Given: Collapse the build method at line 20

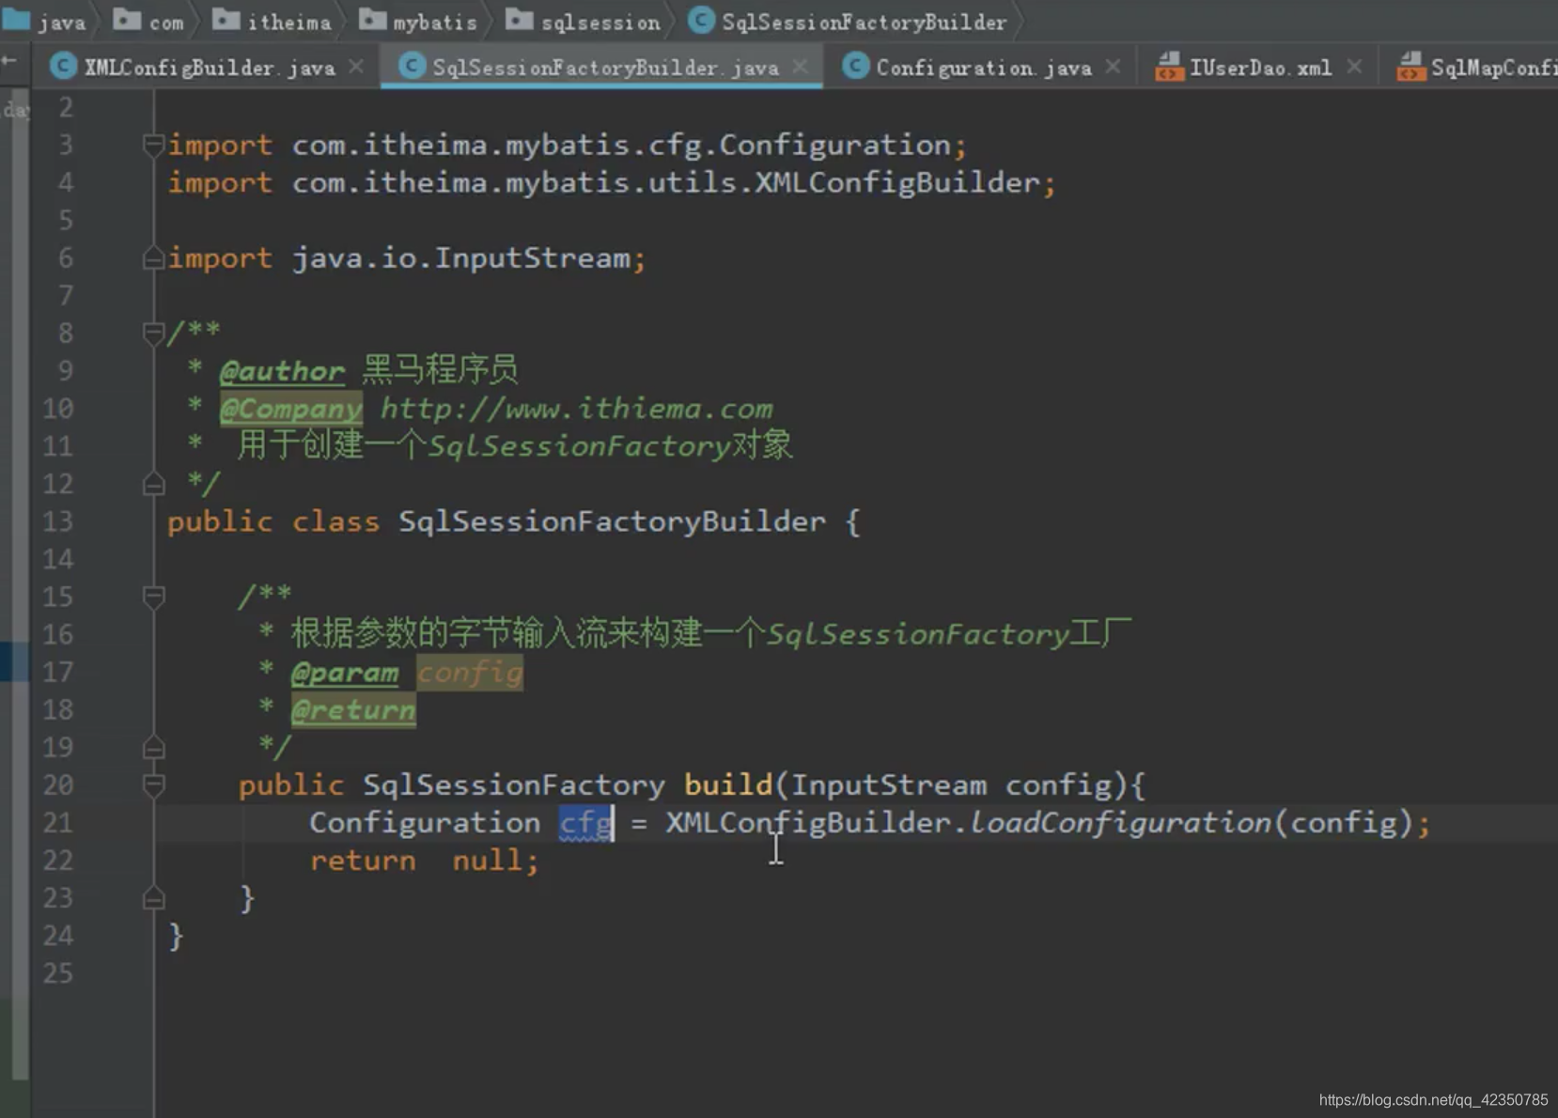Looking at the screenshot, I should coord(154,784).
